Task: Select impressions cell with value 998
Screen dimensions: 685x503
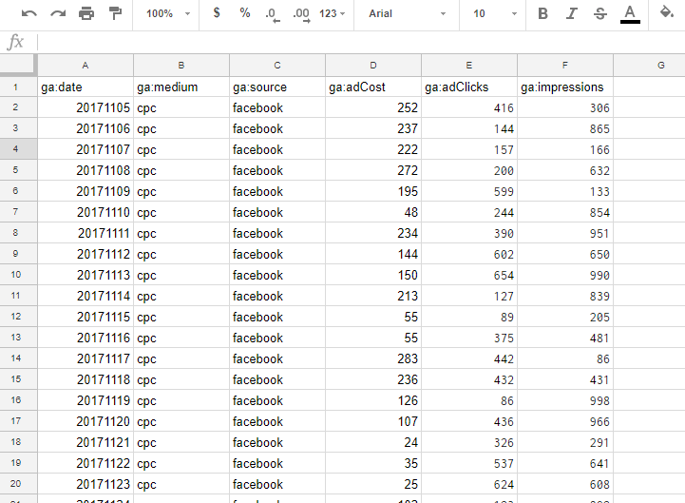Action: click(565, 400)
